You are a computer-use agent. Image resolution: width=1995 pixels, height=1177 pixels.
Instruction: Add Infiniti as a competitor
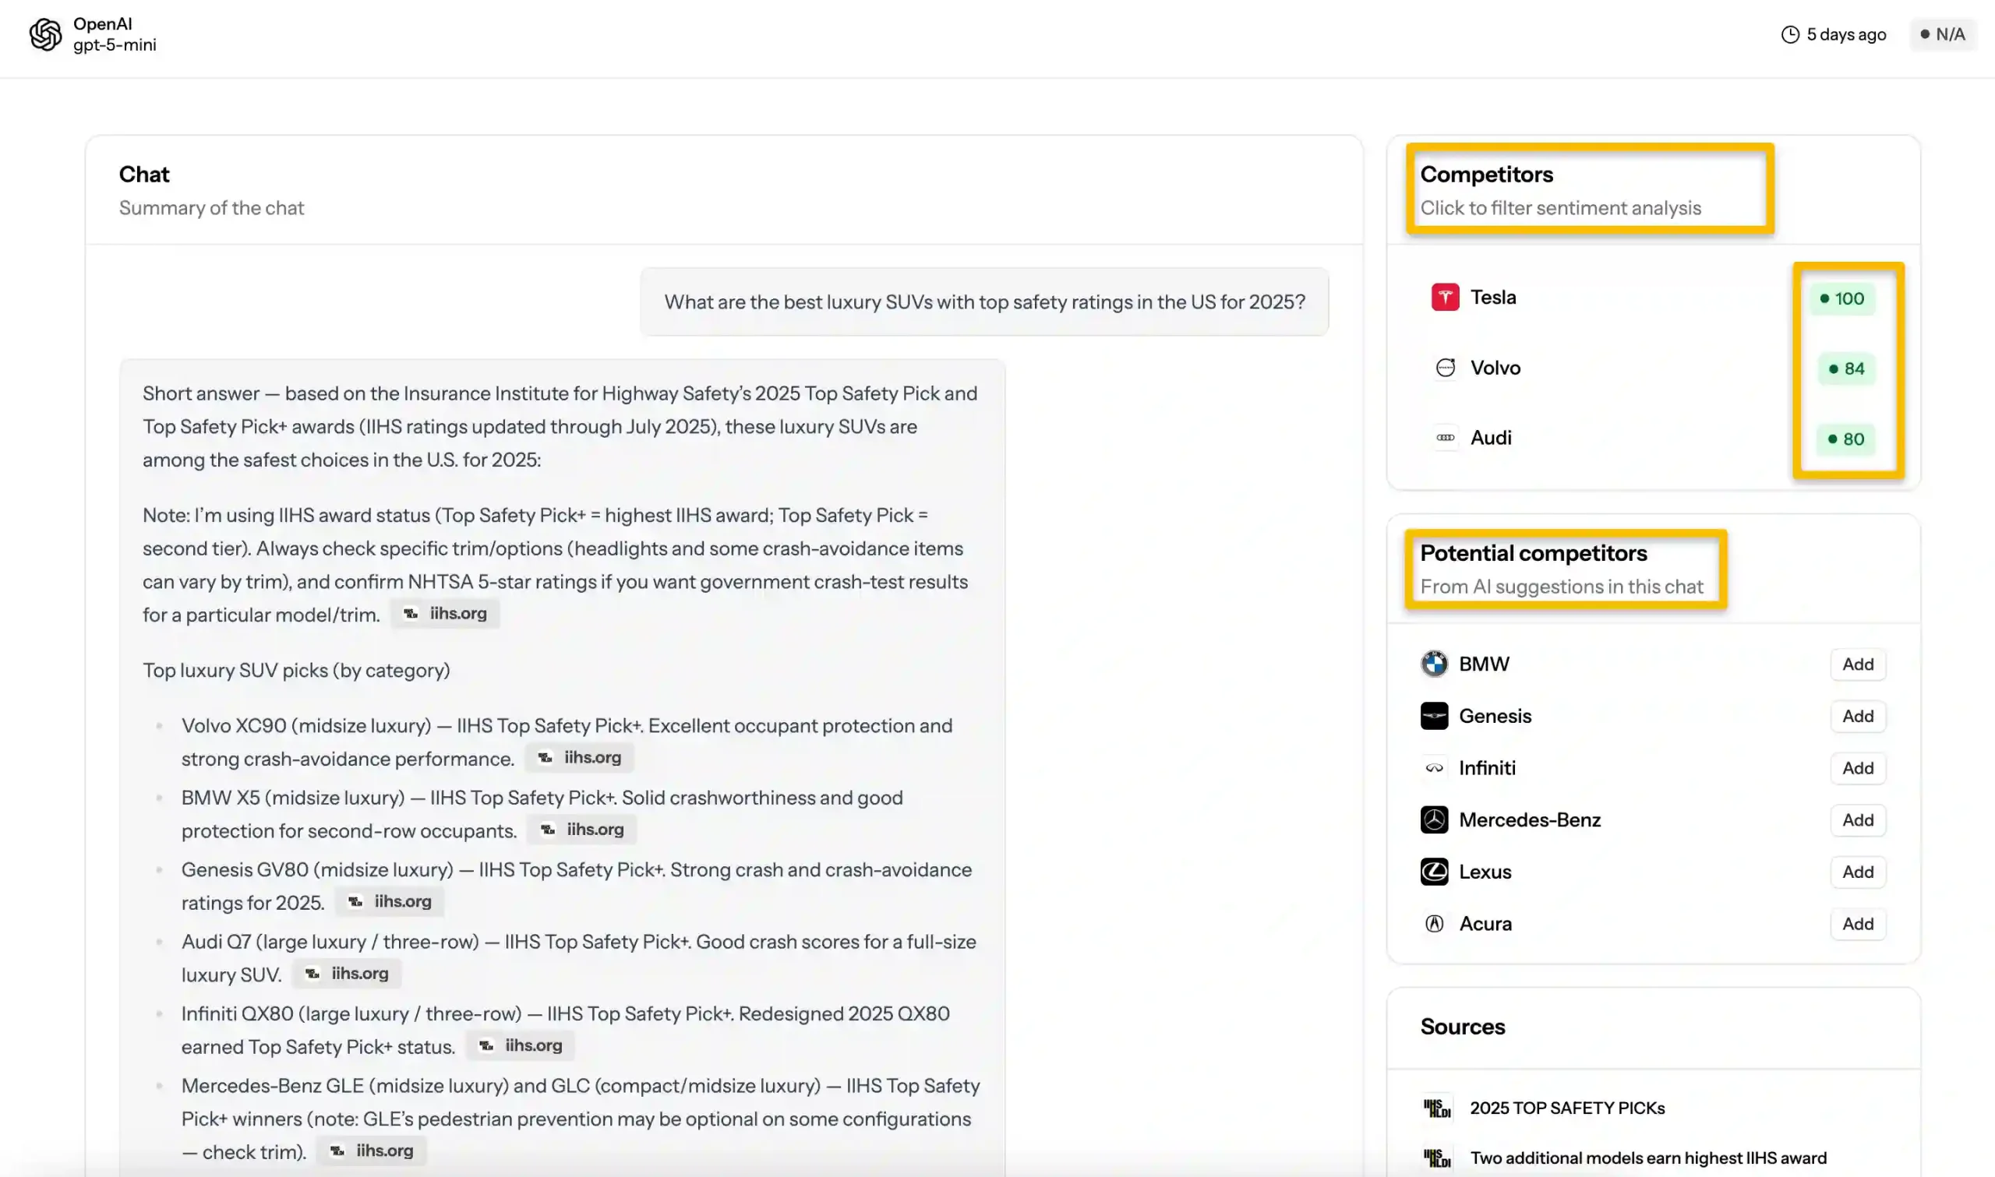(1857, 769)
